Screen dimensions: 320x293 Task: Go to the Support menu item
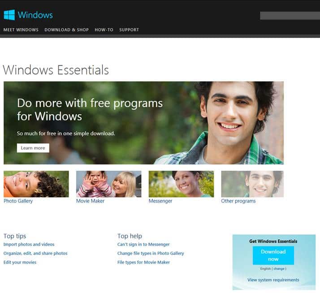129,30
